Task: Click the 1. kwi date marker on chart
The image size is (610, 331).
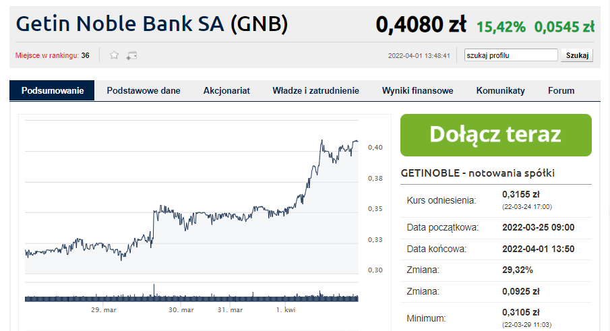Action: coord(286,310)
